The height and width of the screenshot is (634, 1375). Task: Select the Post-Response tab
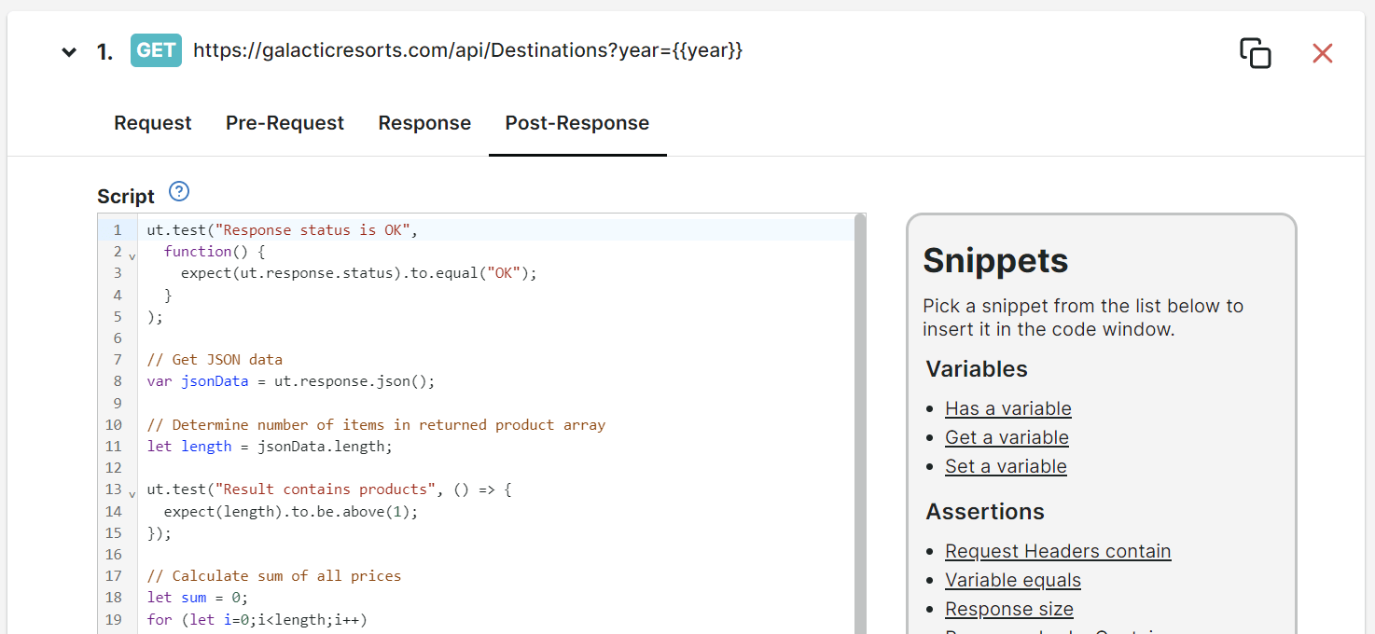(577, 123)
